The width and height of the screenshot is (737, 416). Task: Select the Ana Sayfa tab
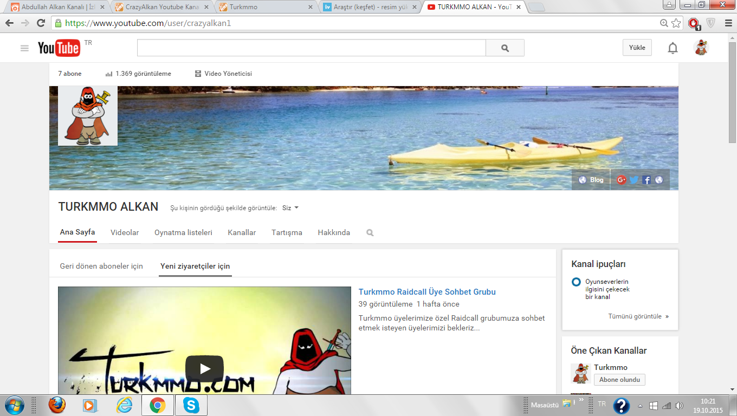(x=77, y=232)
